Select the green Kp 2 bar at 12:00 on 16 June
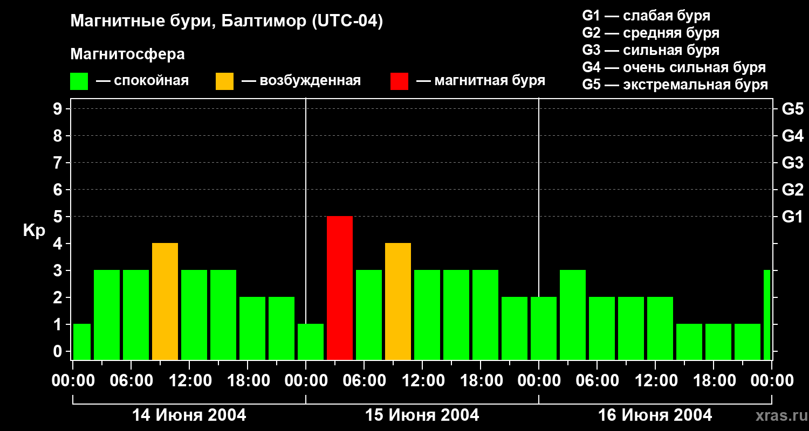The width and height of the screenshot is (809, 431). (660, 328)
